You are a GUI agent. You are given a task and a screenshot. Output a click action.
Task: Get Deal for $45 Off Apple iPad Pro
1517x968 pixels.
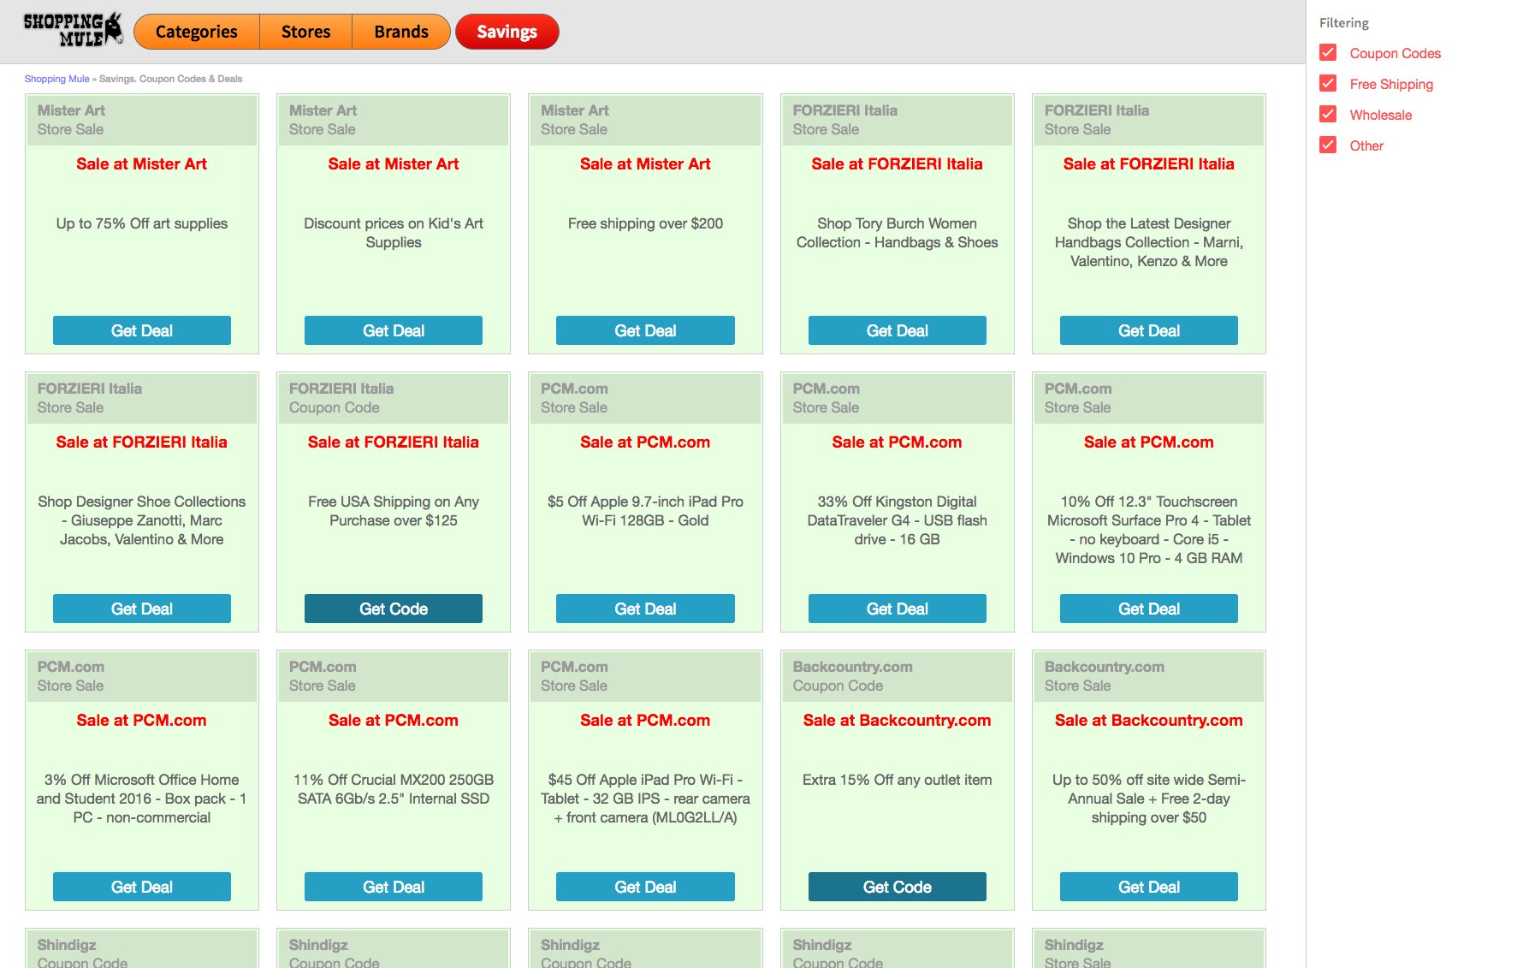[x=645, y=887]
